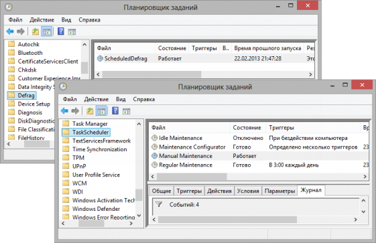This screenshot has height=243, width=376.
Task: Click the up-one-level folder icon in the back window
Action: coord(36,31)
